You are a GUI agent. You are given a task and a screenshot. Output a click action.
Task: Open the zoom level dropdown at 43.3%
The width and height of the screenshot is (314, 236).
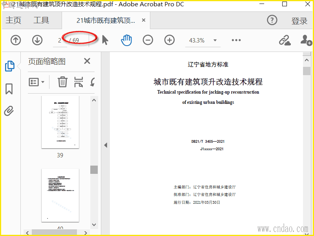[215, 41]
